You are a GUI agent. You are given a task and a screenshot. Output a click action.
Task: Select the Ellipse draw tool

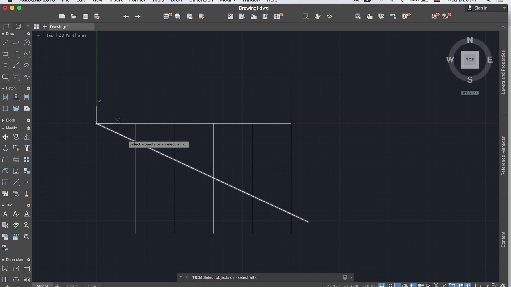point(27,65)
